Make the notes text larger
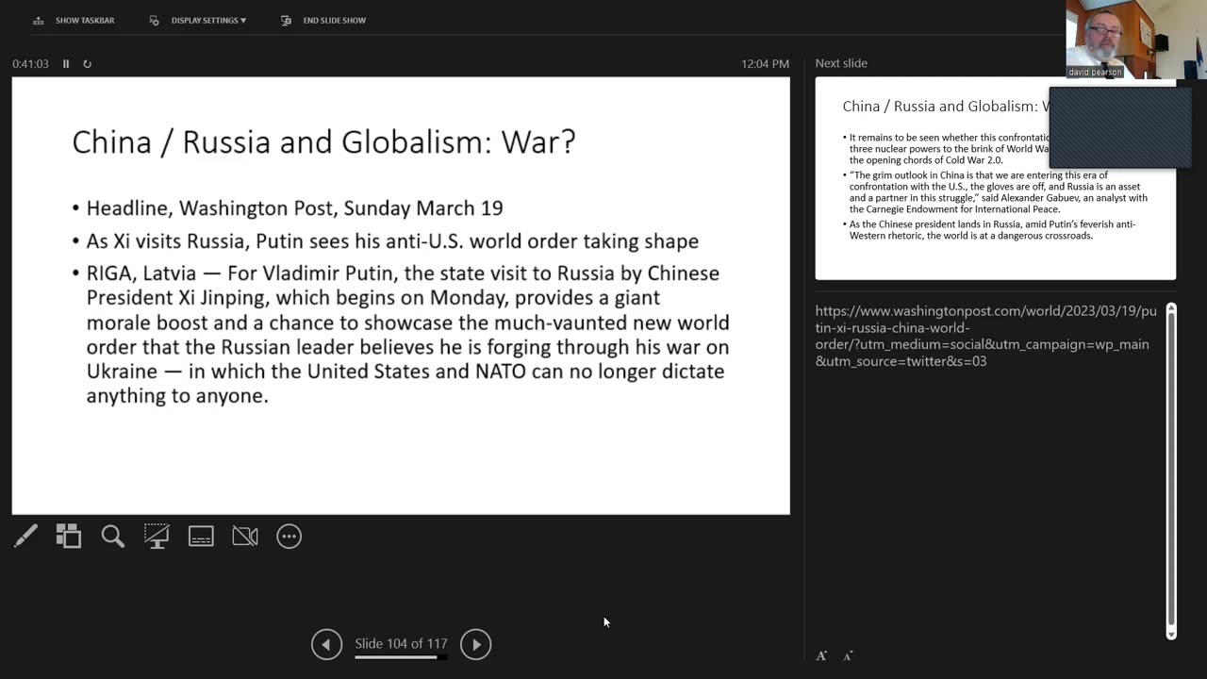Screen dimensions: 1207x679 [821, 655]
